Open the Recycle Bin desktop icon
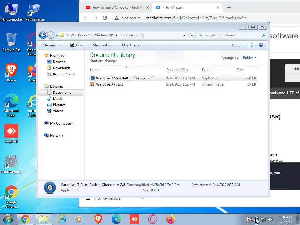Screen dimensions: 300x225 pos(11,42)
